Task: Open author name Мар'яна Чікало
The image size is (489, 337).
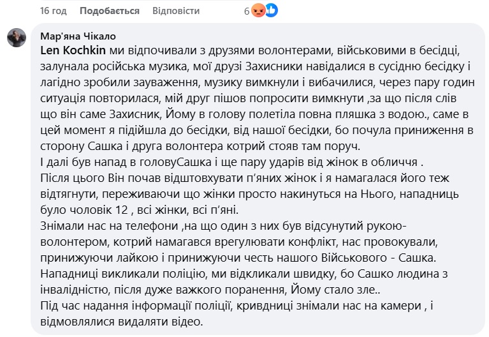Action: pos(78,36)
